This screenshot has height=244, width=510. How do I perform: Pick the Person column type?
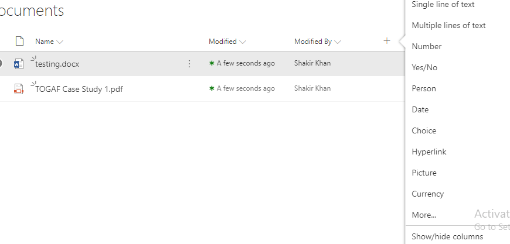point(423,88)
